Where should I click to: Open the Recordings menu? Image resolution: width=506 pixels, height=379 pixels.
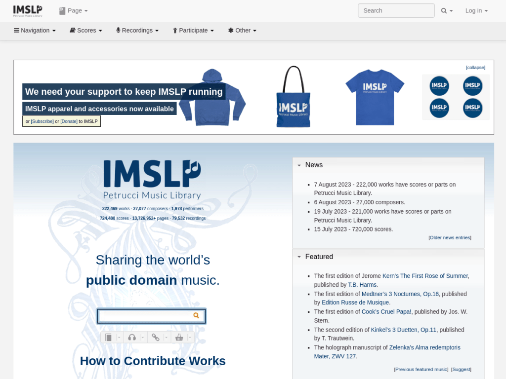click(137, 31)
